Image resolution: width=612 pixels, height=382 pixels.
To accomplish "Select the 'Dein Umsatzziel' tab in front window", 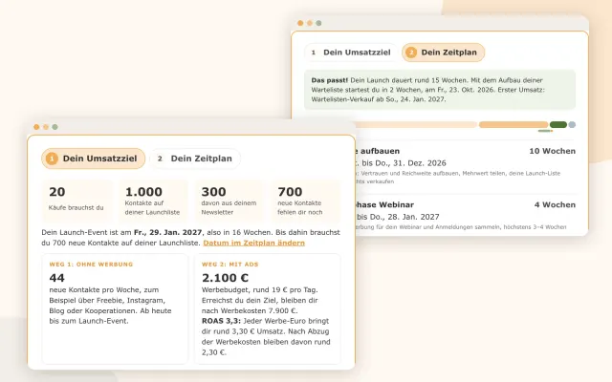I will point(94,159).
